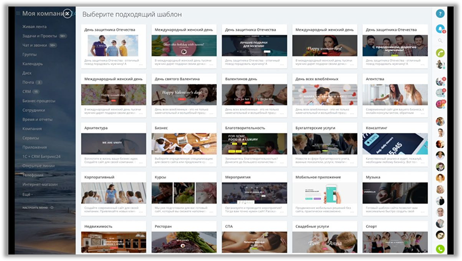Screen dimensions: 462x261
Task: Select template showing 'Лучшие подарки для мужчин'
Action: (254, 47)
